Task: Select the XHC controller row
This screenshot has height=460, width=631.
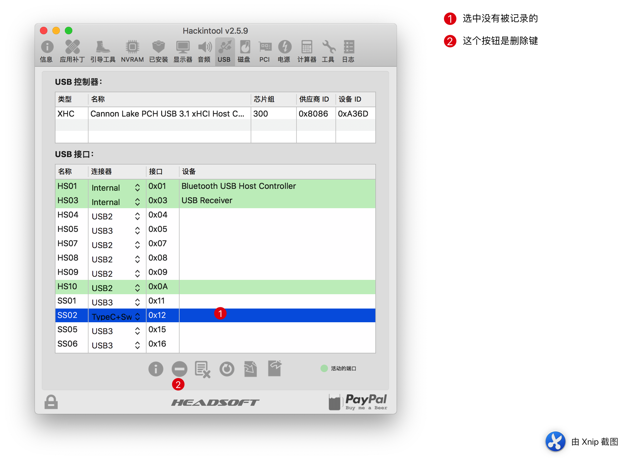Action: point(215,114)
